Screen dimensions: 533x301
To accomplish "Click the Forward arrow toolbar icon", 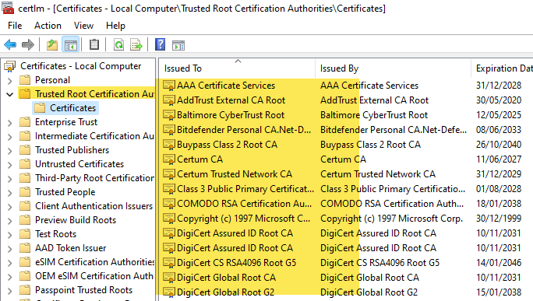I will pos(28,45).
